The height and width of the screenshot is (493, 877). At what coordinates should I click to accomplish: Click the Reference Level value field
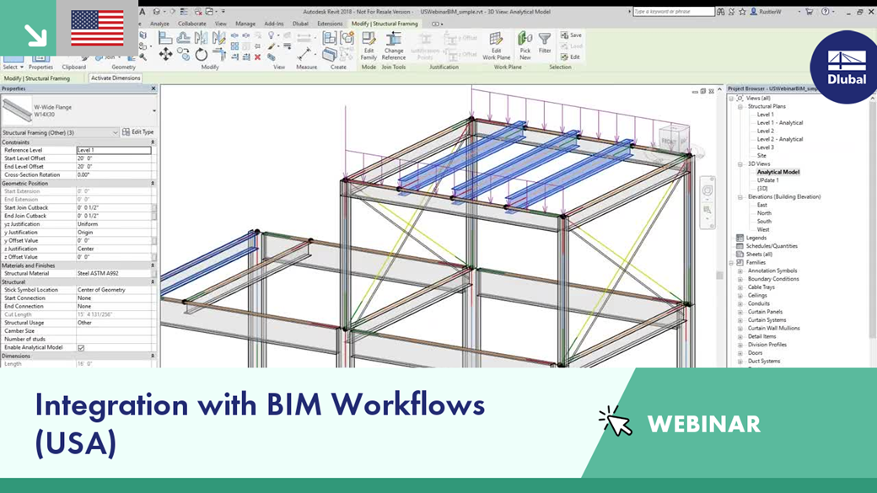coord(114,150)
